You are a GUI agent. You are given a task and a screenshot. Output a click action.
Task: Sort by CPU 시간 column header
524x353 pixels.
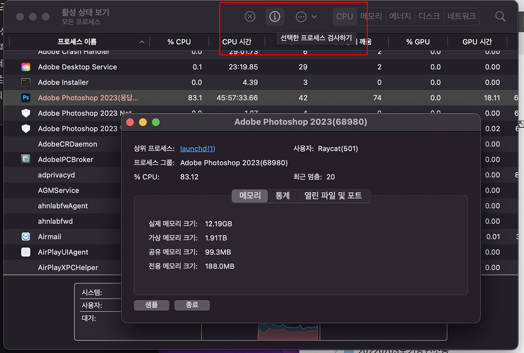[237, 42]
